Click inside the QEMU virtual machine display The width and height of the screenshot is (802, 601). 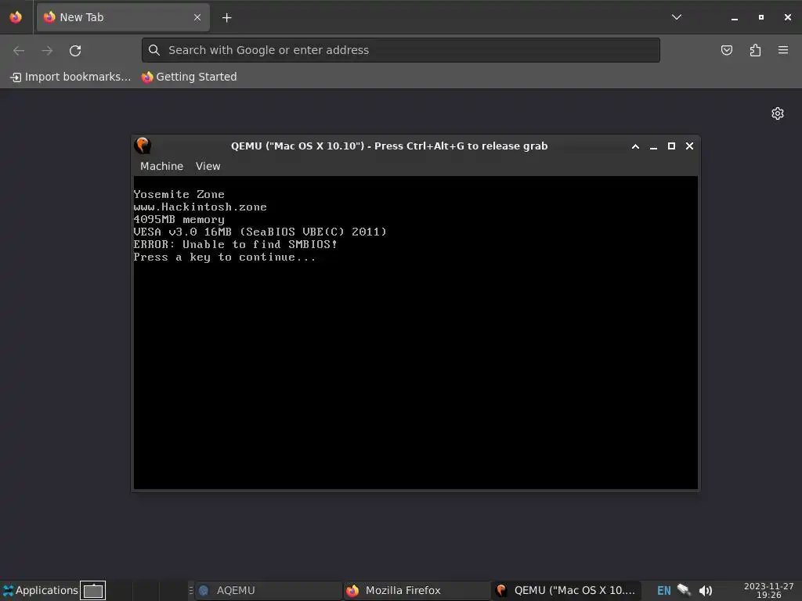click(x=415, y=332)
